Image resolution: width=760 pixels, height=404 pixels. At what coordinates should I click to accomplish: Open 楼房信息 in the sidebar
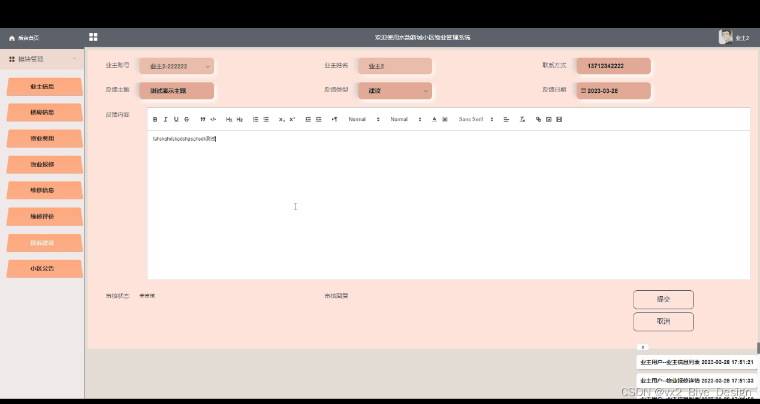[x=44, y=113]
